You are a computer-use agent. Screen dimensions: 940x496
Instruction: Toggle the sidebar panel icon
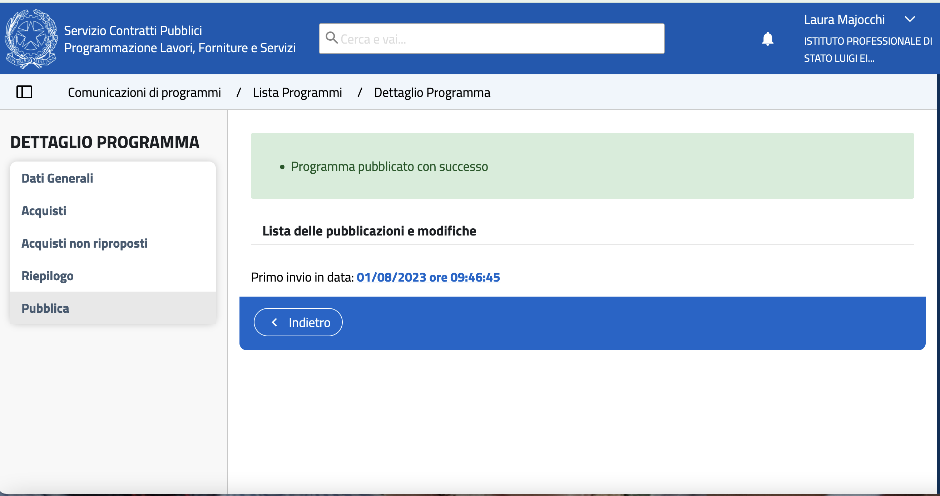coord(24,92)
